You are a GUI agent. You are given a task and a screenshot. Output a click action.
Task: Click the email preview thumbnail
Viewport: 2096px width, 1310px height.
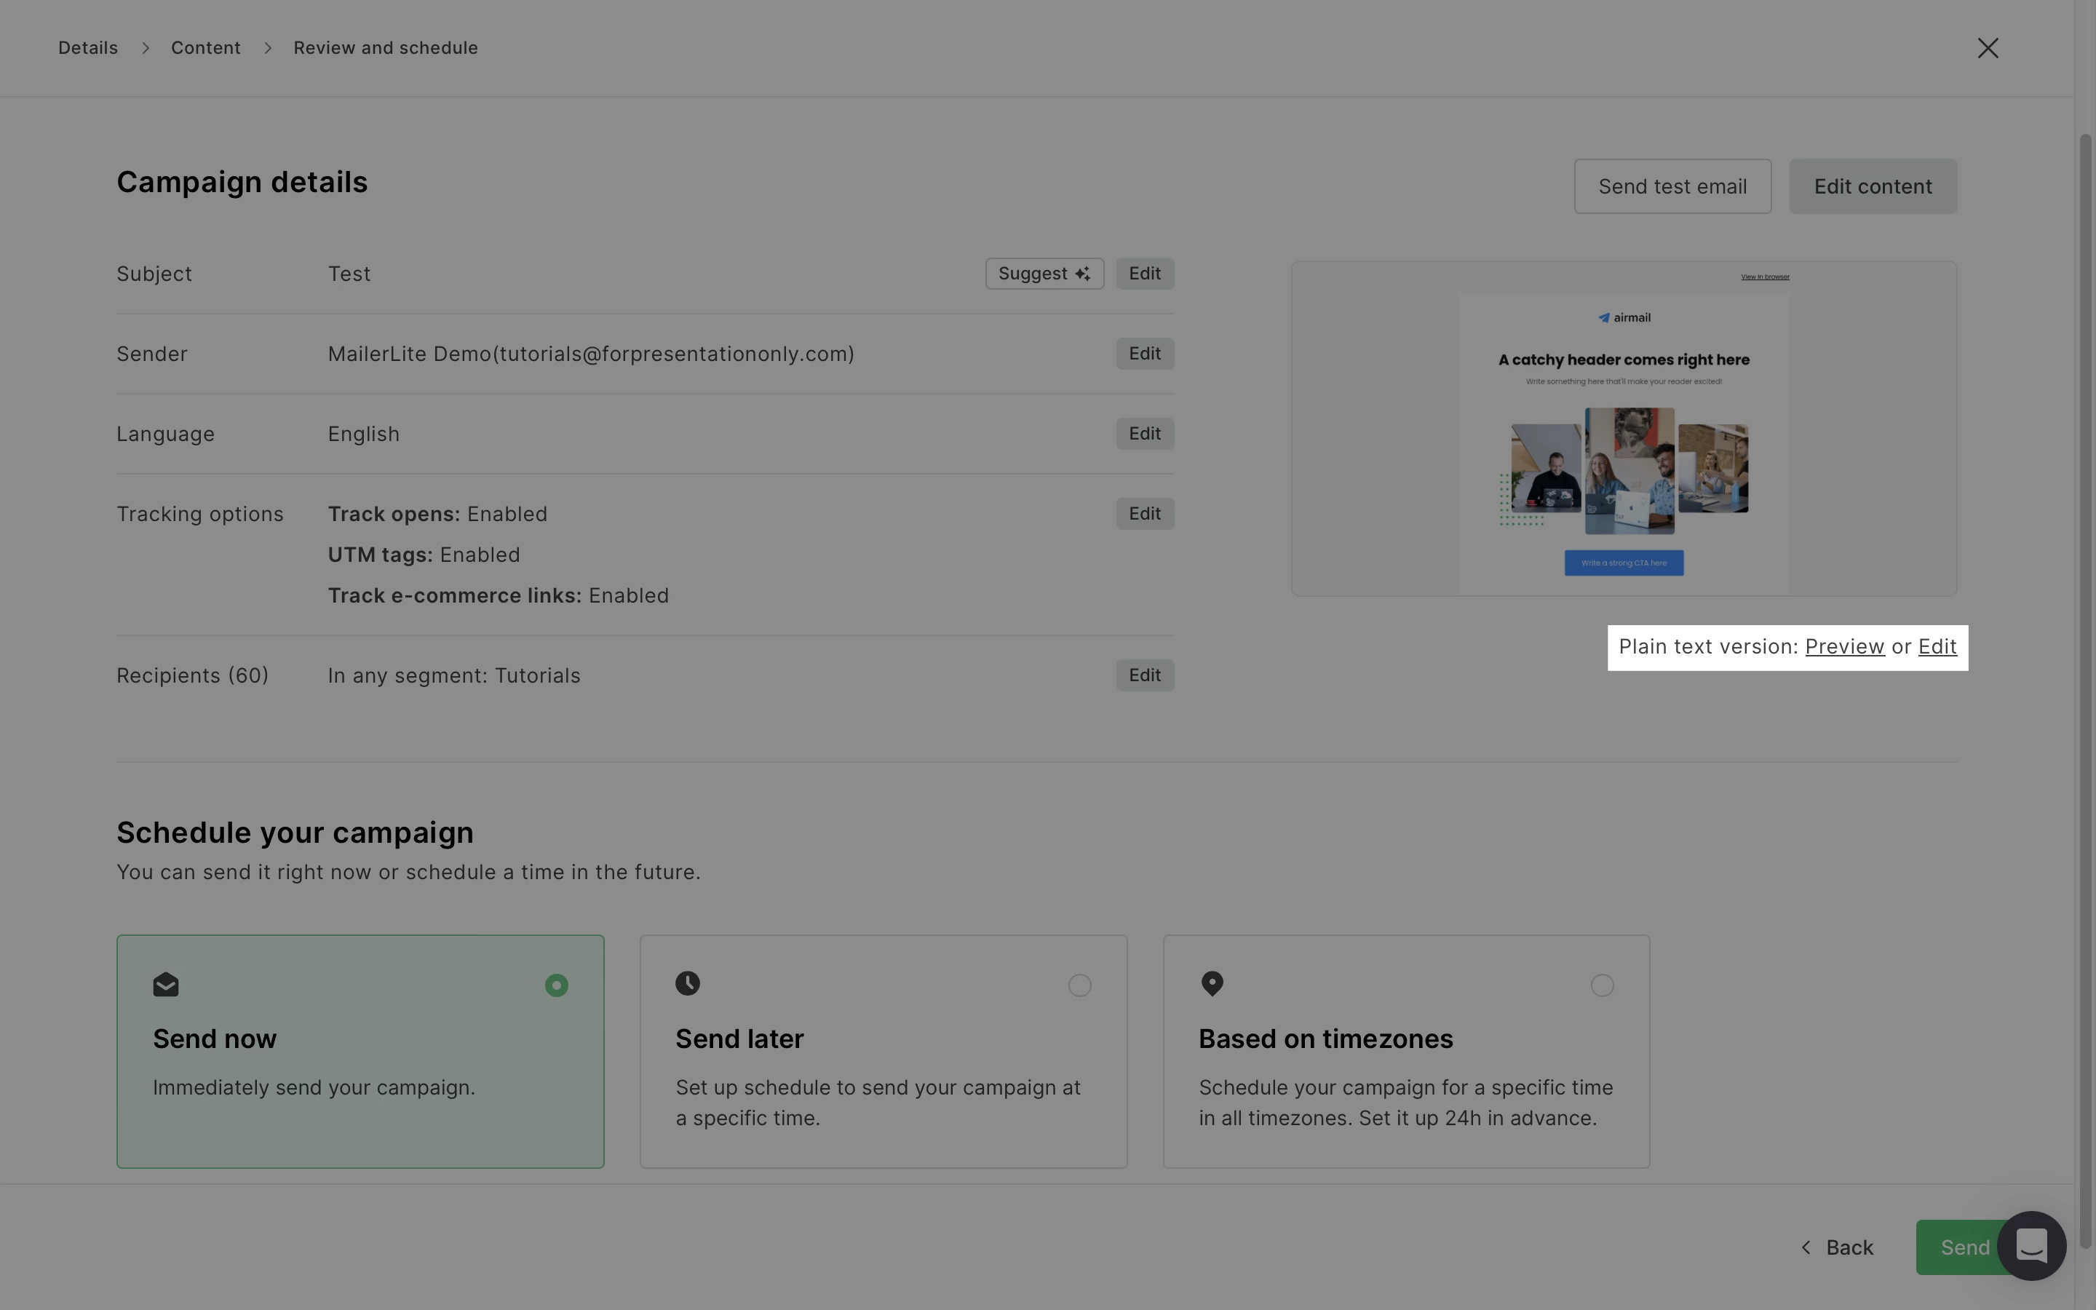tap(1623, 429)
